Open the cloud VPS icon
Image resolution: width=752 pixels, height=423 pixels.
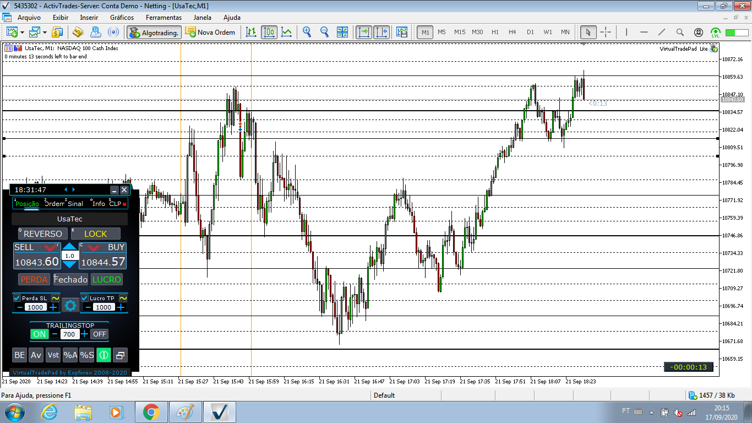(x=95, y=32)
